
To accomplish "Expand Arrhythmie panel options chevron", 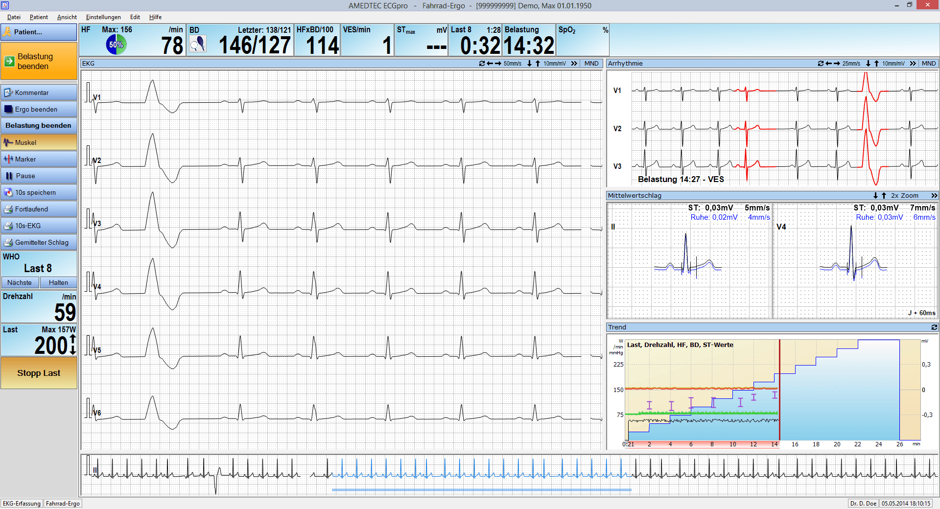I will click(913, 64).
